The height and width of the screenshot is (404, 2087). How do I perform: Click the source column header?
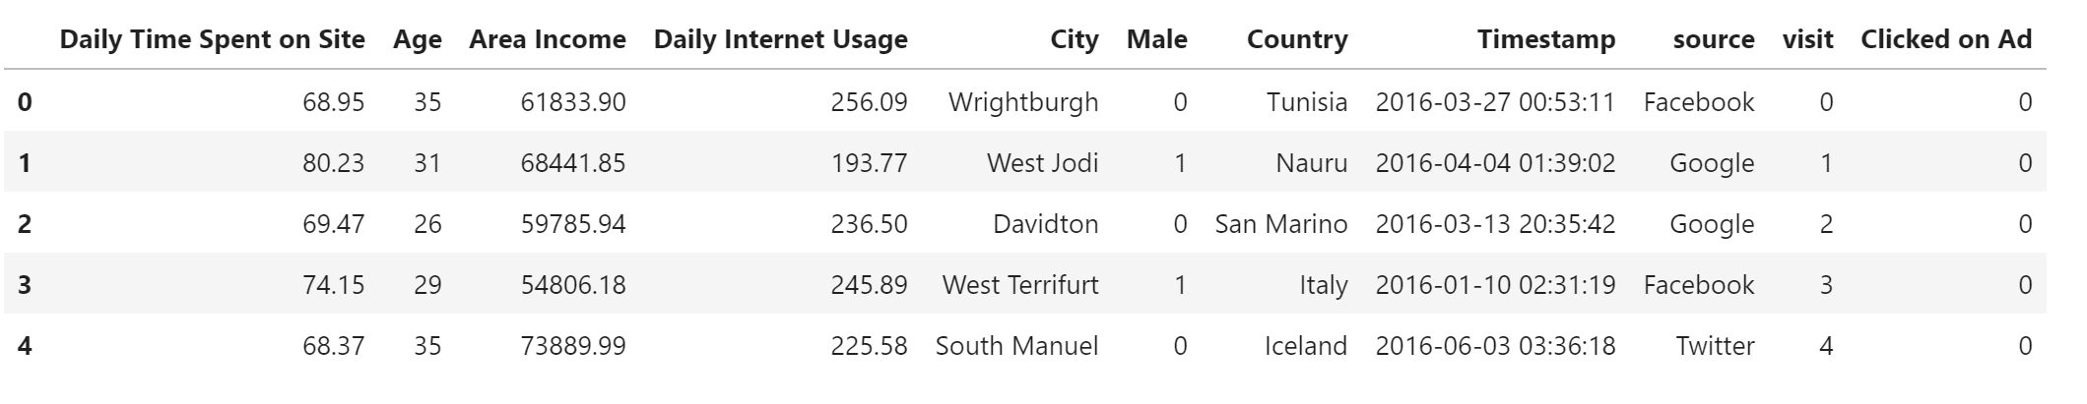click(x=1714, y=40)
